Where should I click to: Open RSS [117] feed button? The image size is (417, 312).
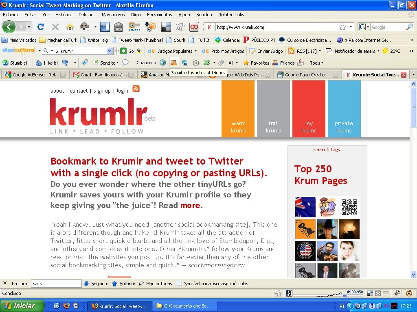[303, 51]
